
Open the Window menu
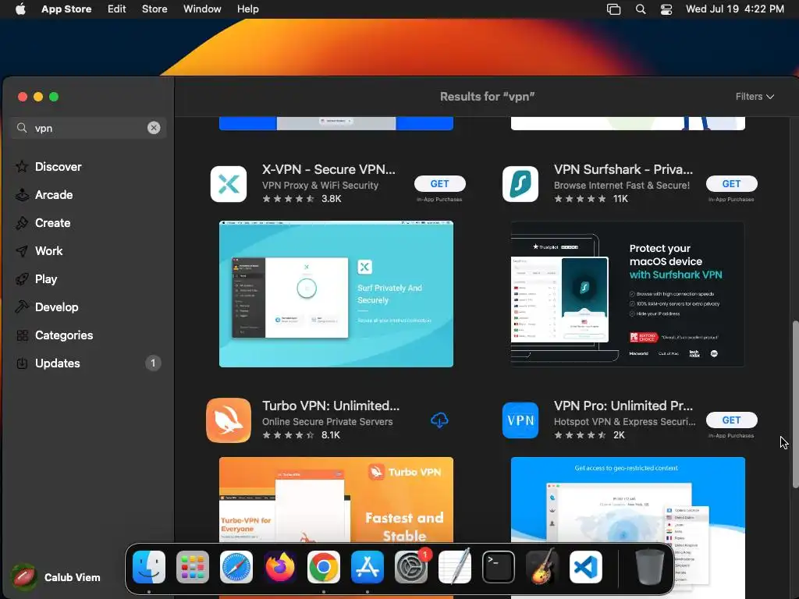click(x=202, y=9)
